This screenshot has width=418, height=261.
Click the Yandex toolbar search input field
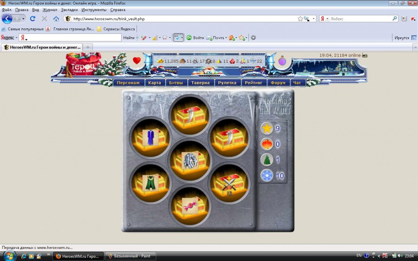click(x=73, y=38)
